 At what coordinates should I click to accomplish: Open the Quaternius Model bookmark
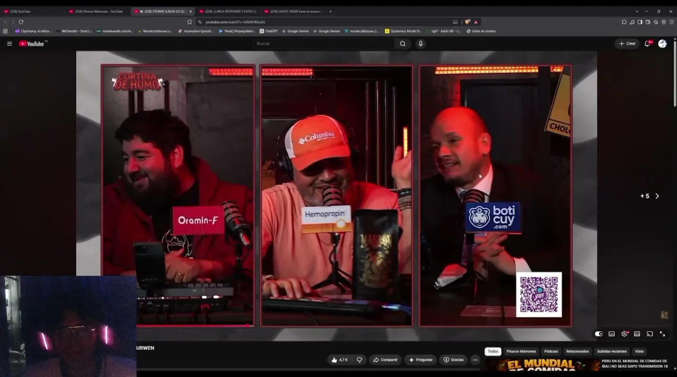[403, 31]
